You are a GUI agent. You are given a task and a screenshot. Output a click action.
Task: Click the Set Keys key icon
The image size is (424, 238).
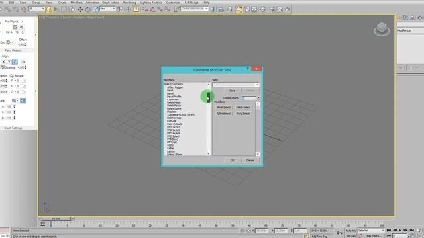pyautogui.click(x=340, y=233)
